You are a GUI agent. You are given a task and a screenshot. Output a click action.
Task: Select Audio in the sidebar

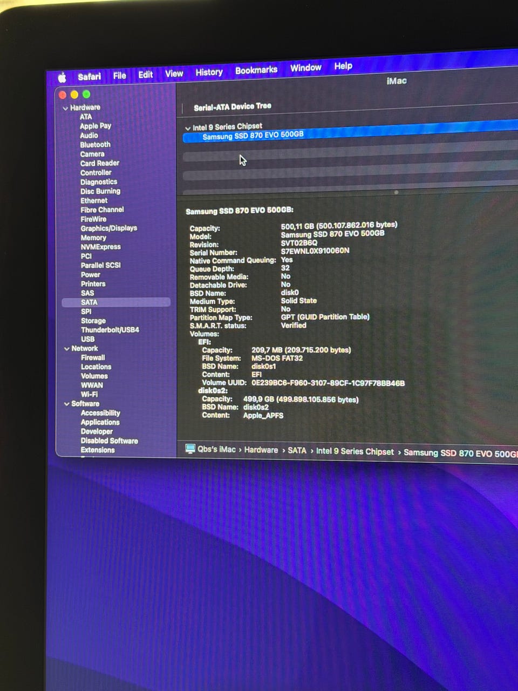tap(89, 136)
